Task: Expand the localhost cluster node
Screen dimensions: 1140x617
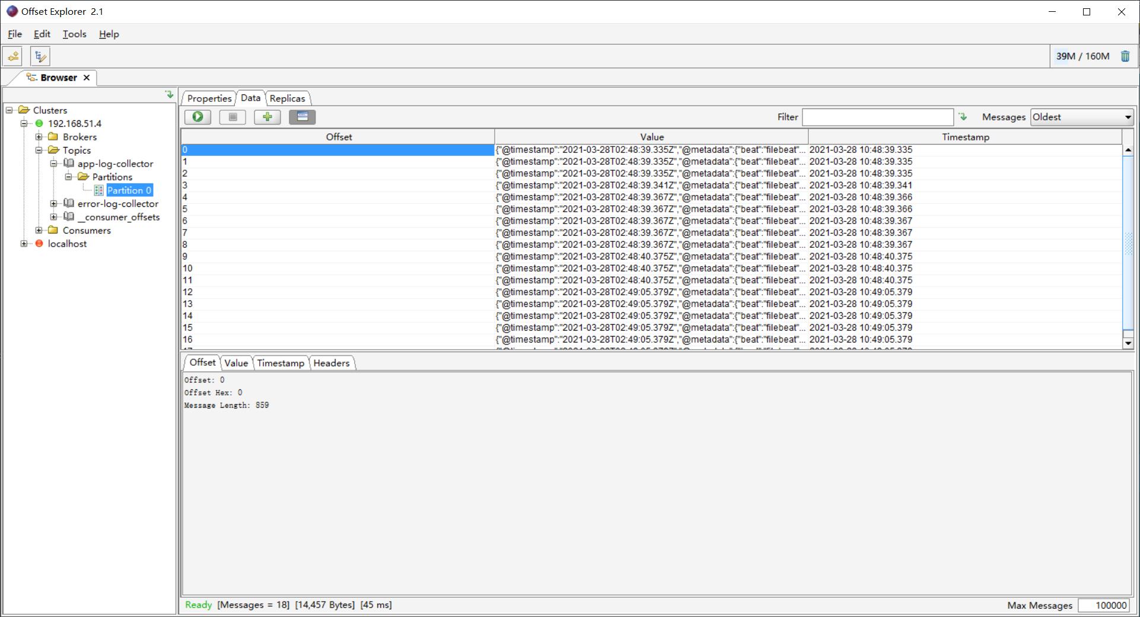Action: pyautogui.click(x=24, y=244)
